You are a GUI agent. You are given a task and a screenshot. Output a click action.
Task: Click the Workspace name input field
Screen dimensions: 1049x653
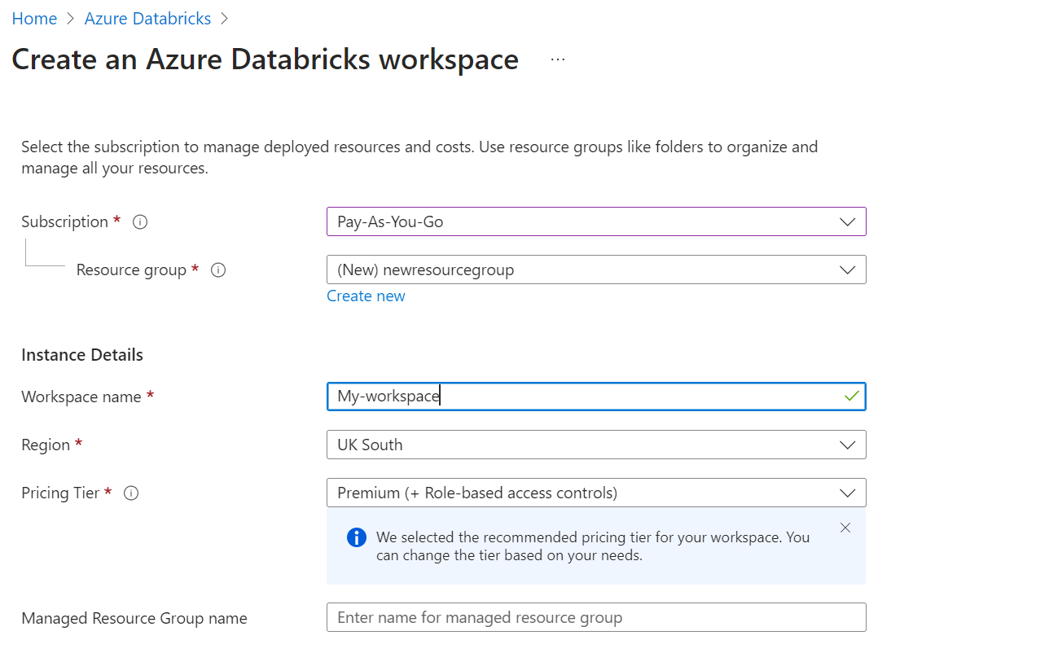tap(570, 396)
